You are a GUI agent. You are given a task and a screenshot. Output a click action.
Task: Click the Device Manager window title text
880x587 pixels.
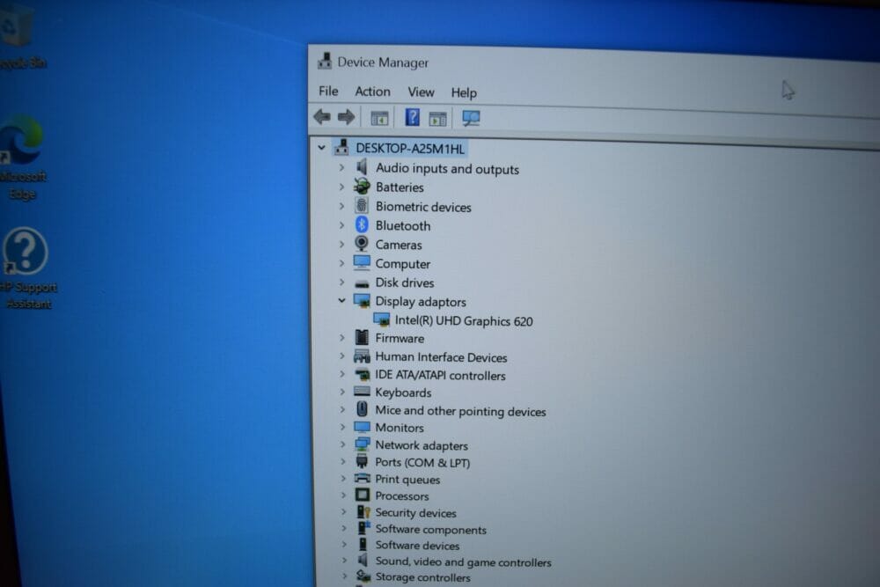point(383,62)
